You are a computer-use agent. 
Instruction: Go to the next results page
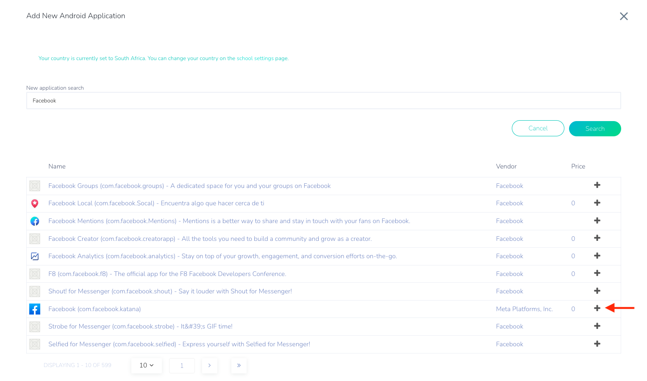(x=209, y=365)
